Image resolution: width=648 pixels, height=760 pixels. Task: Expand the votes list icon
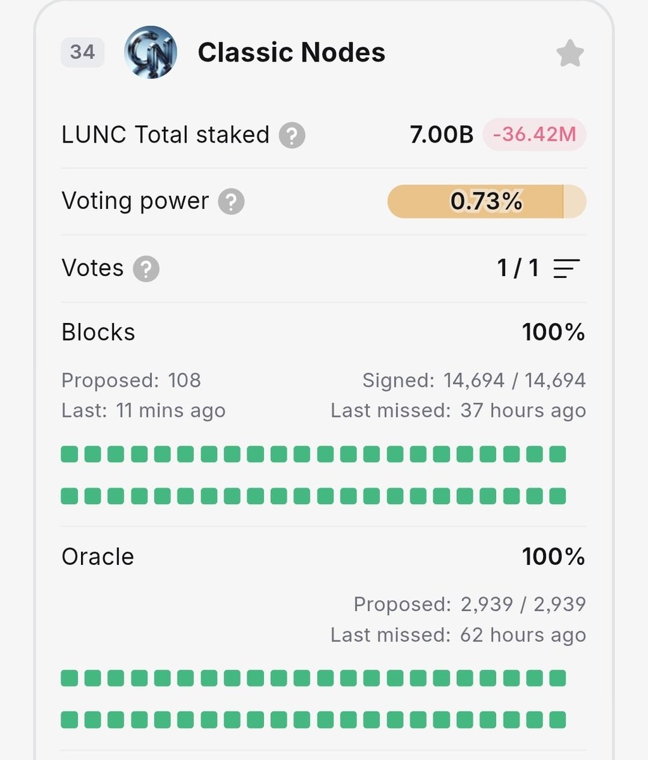point(566,269)
